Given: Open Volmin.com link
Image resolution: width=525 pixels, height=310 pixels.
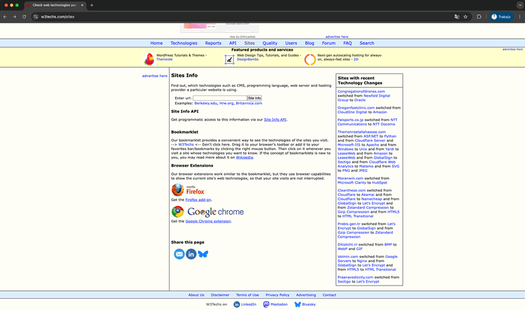Looking at the screenshot, I should [x=348, y=257].
